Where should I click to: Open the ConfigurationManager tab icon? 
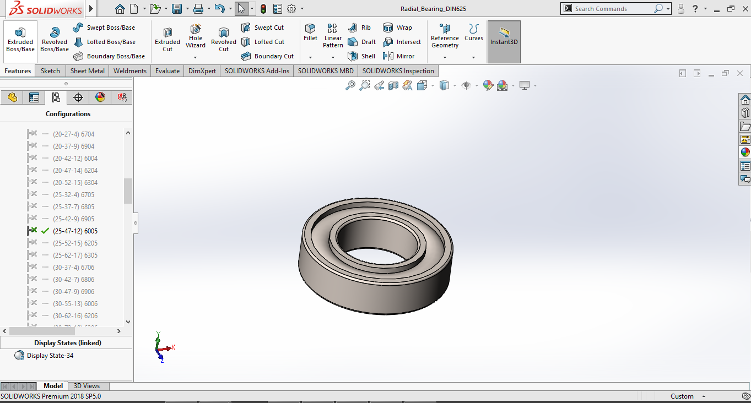[56, 97]
